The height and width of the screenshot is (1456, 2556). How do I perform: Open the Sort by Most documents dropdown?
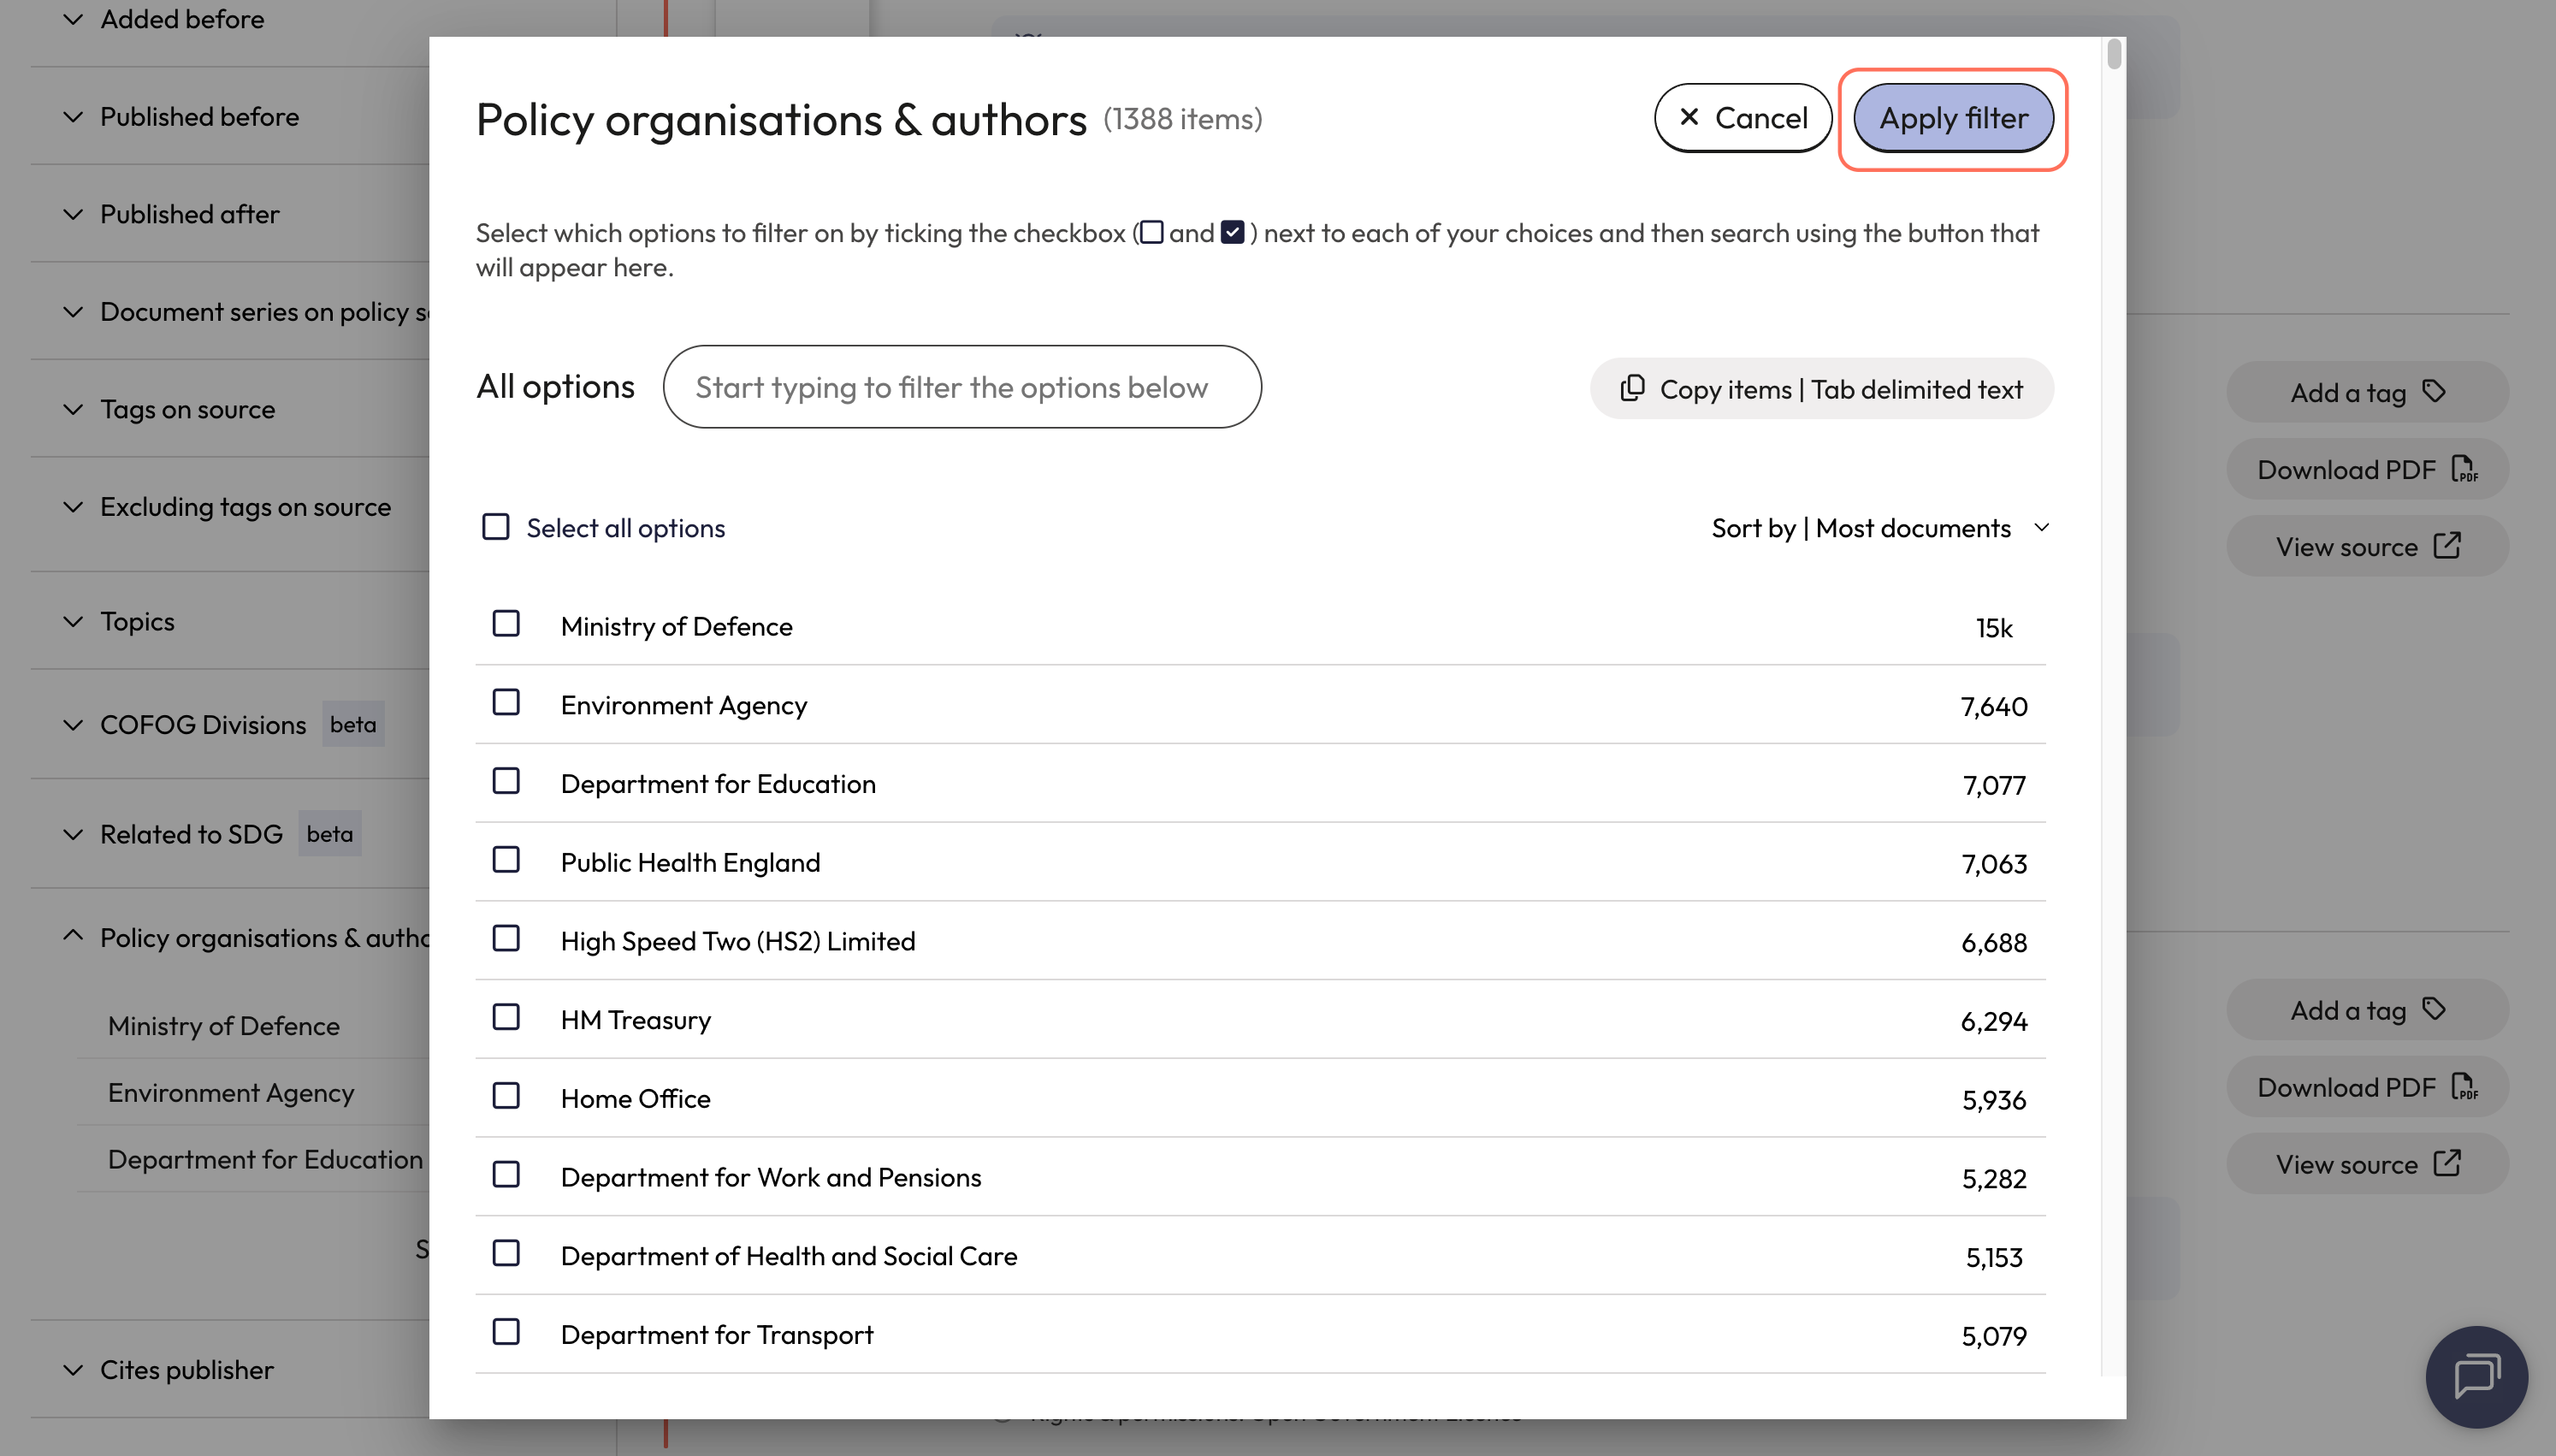(1880, 528)
